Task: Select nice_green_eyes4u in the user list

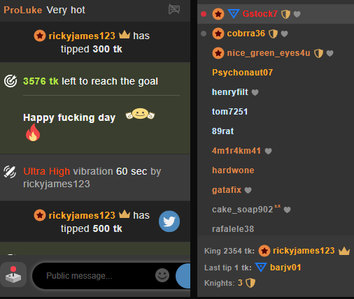Action: [x=269, y=53]
